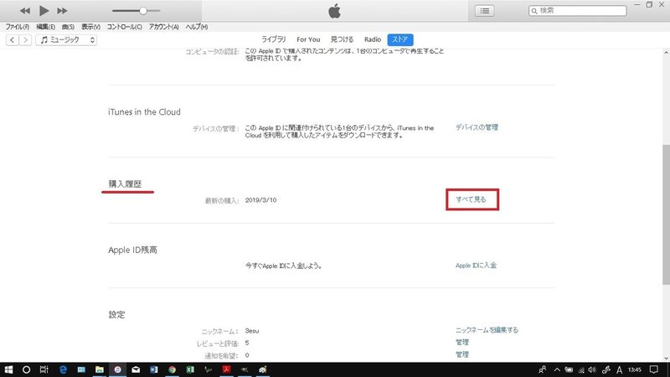Open the People icon in the system tray
The image size is (670, 377).
[x=542, y=369]
